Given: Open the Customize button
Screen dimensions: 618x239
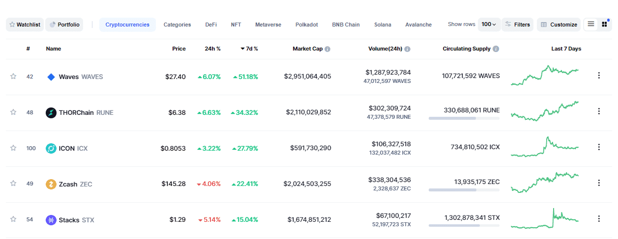Looking at the screenshot, I should pyautogui.click(x=558, y=25).
